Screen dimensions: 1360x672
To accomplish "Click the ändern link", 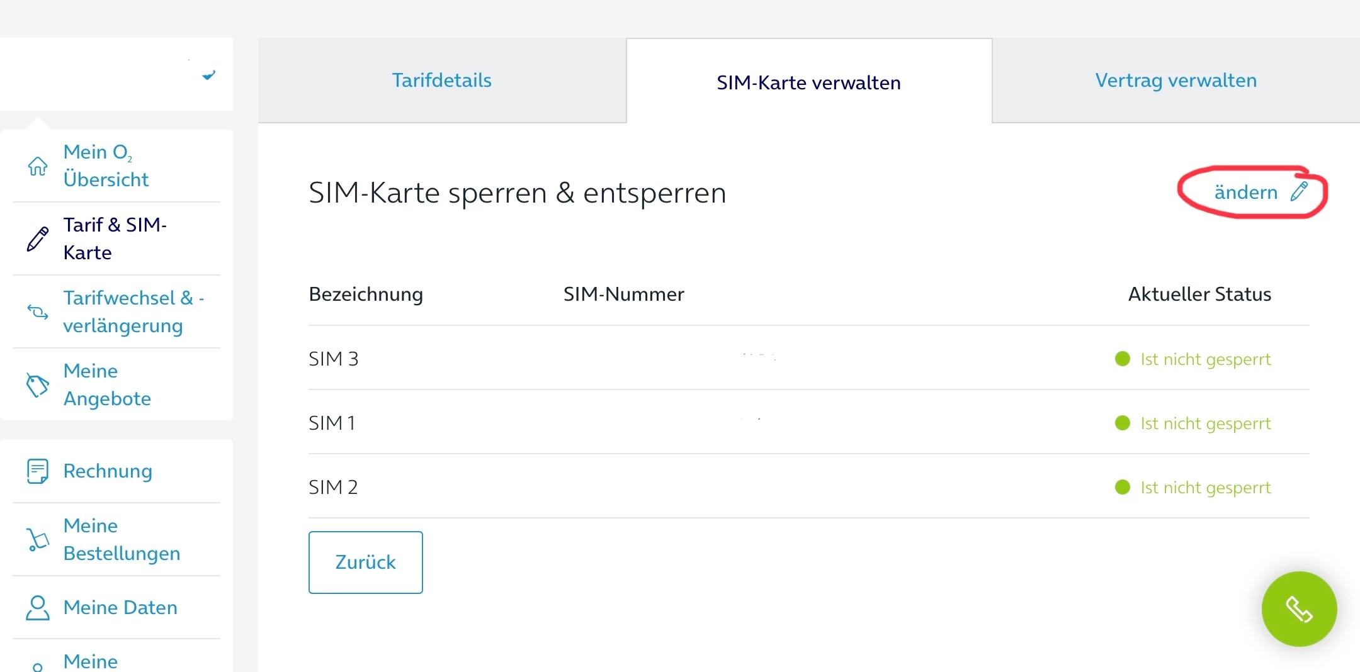I will click(1245, 192).
